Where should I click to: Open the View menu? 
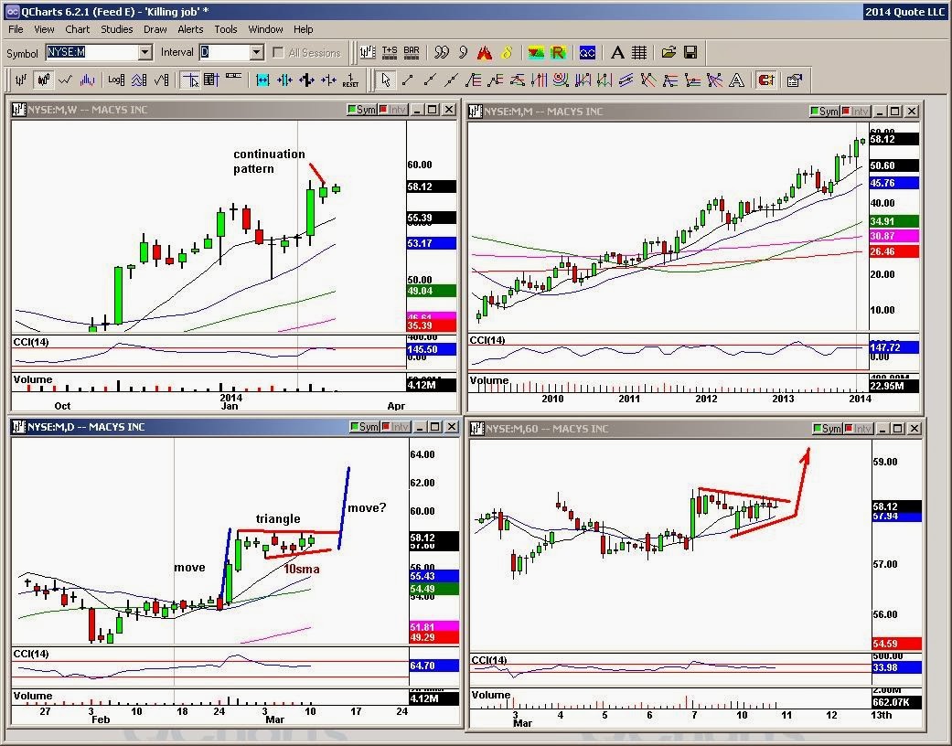[44, 29]
